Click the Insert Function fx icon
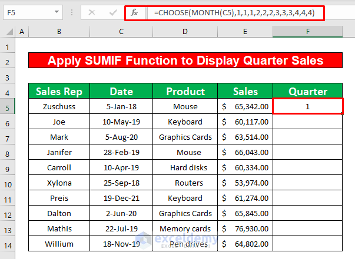The image size is (355, 259). tap(134, 12)
